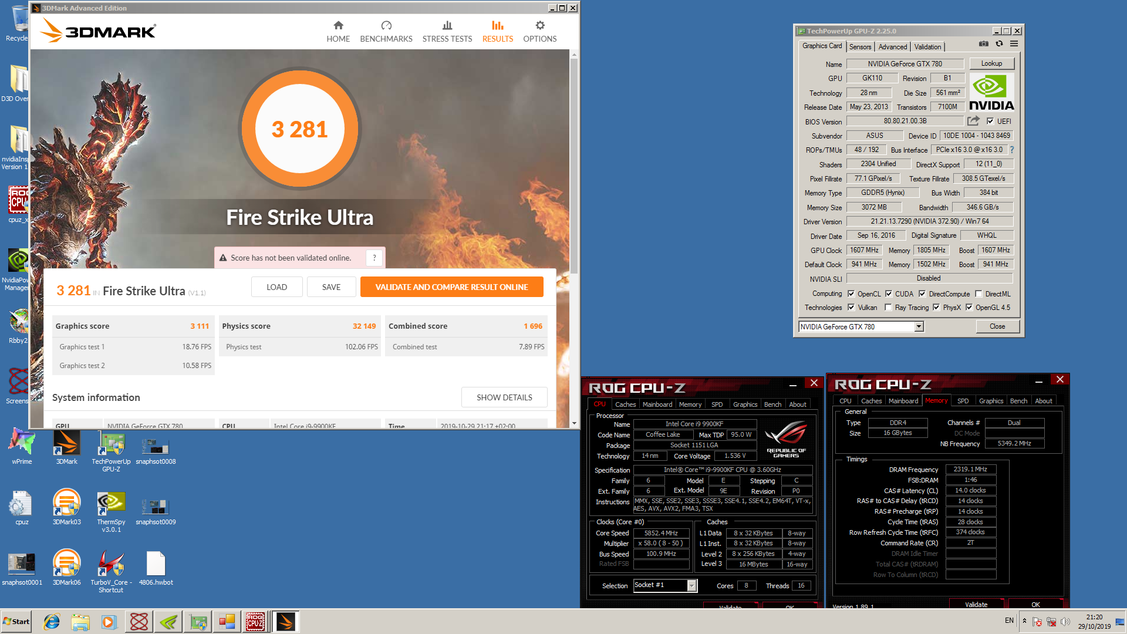This screenshot has width=1127, height=634.
Task: Toggle DirectML checkbox in GPU-Z
Action: tap(978, 294)
